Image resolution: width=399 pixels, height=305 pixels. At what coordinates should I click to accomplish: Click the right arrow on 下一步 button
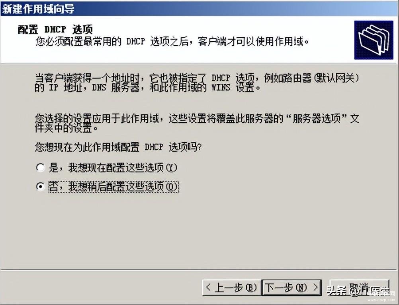[x=315, y=288]
